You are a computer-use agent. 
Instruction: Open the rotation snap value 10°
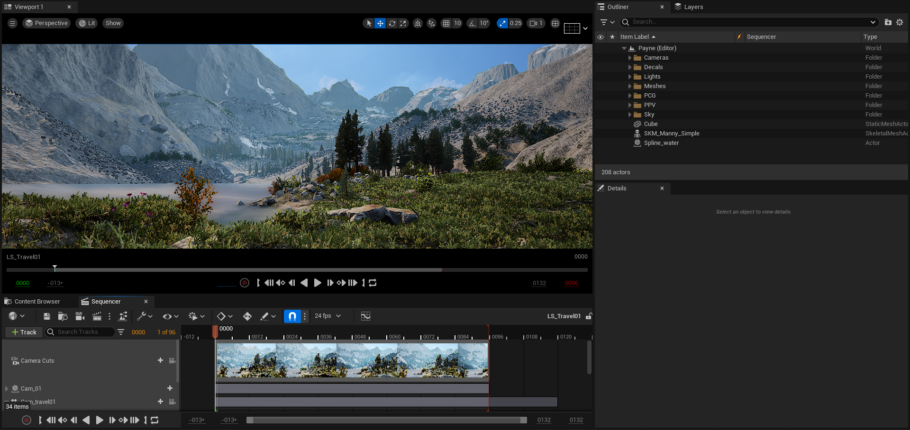coord(484,23)
